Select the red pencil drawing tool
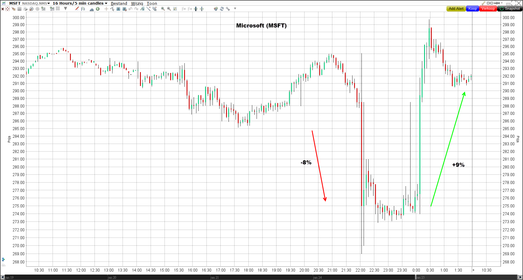Image resolution: width=523 pixels, height=280 pixels. 77,8
